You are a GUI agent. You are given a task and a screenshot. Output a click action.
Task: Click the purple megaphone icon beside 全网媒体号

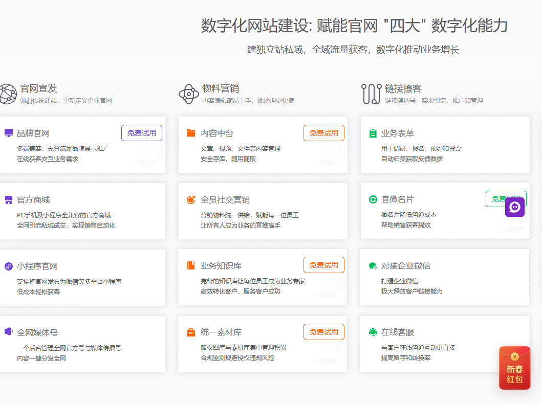tap(8, 332)
